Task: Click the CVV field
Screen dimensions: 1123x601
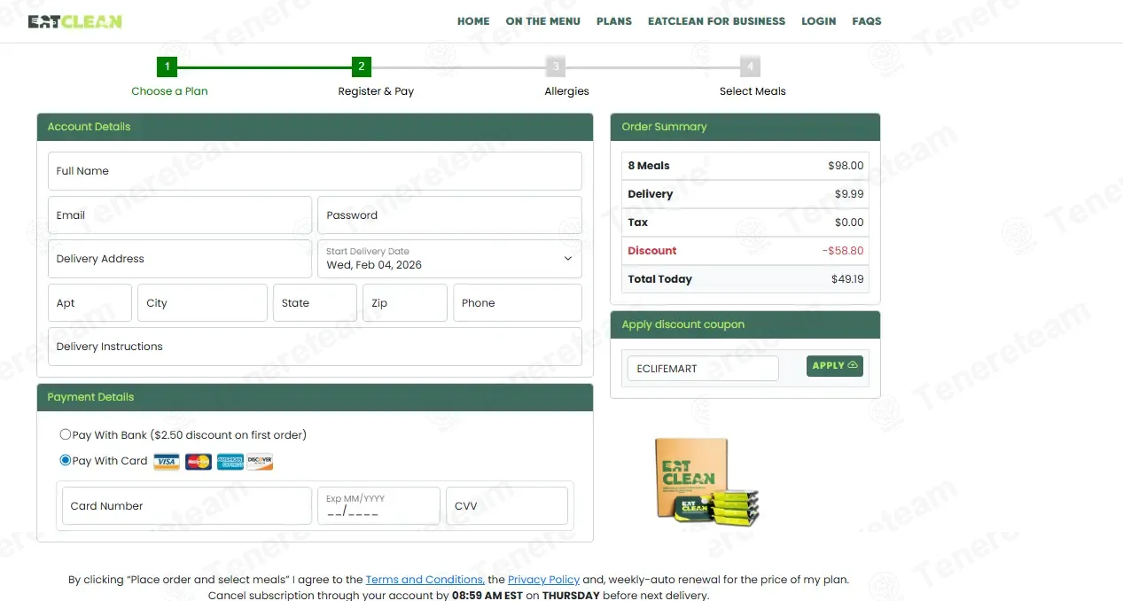Action: (507, 506)
